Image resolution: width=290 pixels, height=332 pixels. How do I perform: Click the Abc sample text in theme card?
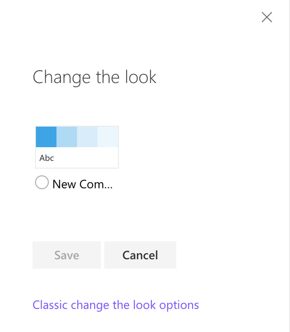pos(47,158)
